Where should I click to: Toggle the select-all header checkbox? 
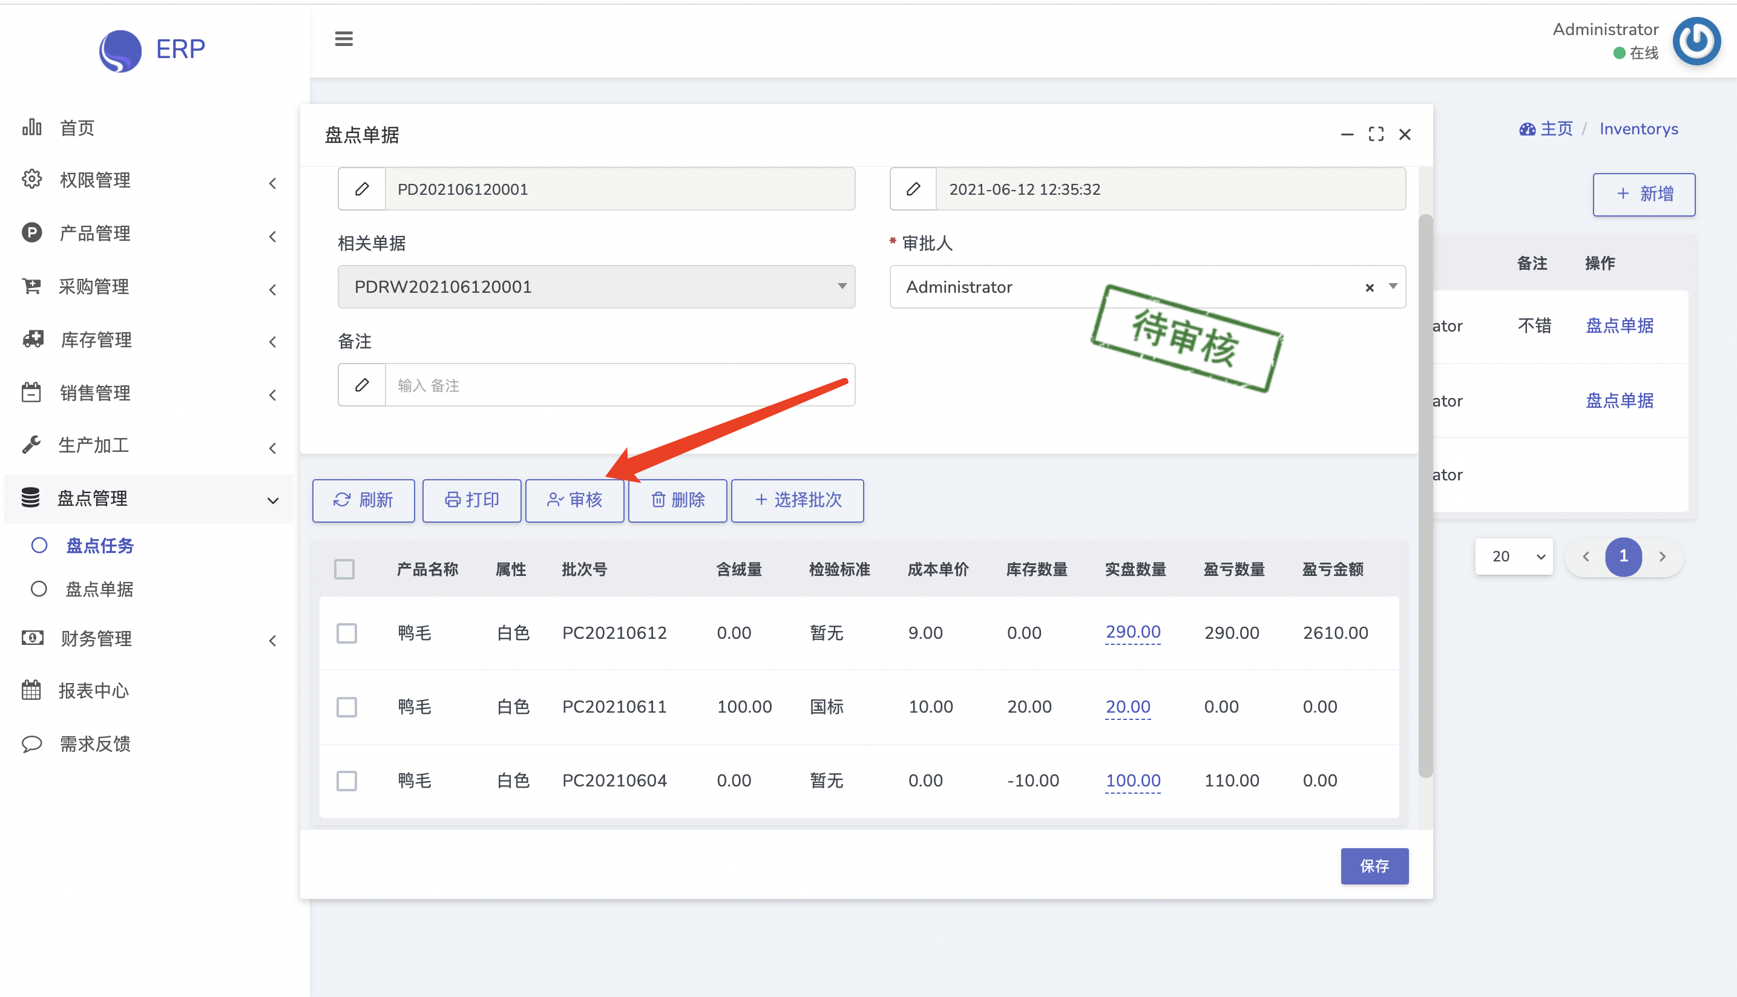point(344,569)
